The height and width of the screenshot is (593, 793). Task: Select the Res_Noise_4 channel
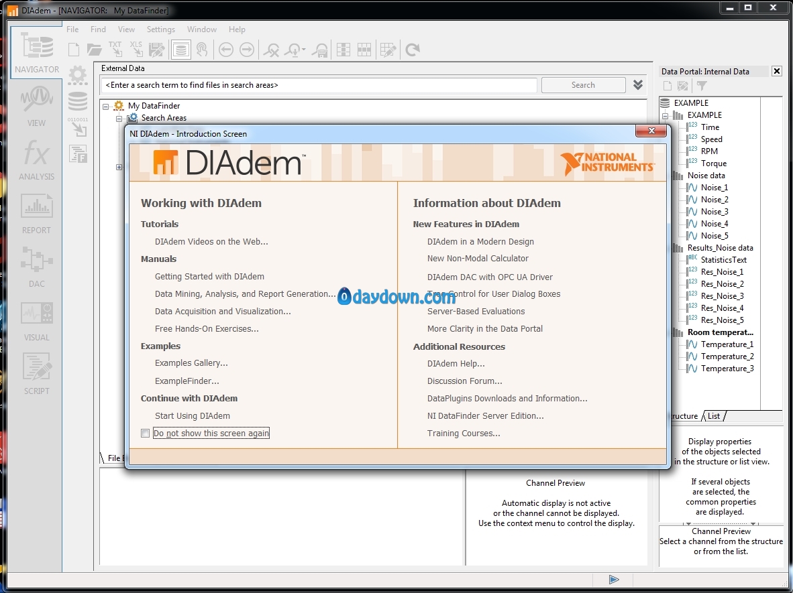722,308
